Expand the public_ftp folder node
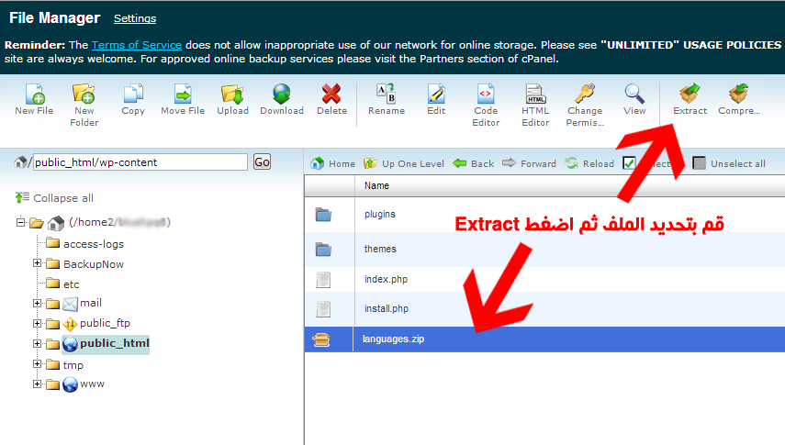Viewport: 785px width, 445px height. pyautogui.click(x=38, y=324)
